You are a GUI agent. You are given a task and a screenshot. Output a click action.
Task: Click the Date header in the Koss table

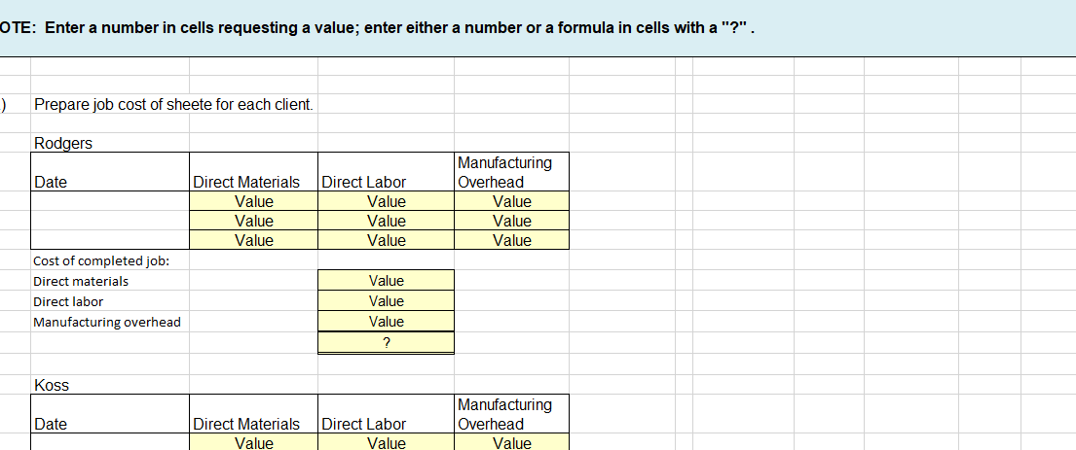click(x=110, y=414)
